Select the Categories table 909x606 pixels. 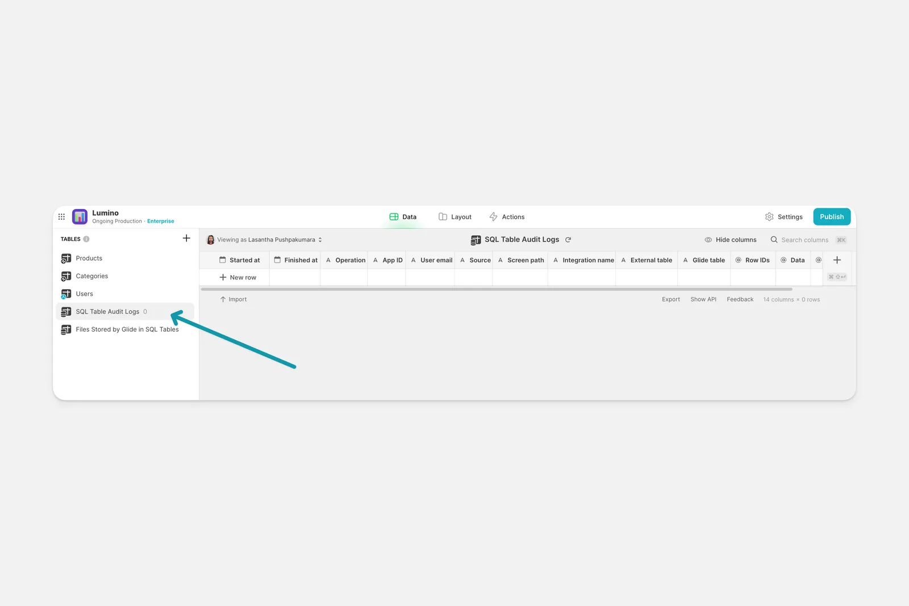[x=125, y=276]
